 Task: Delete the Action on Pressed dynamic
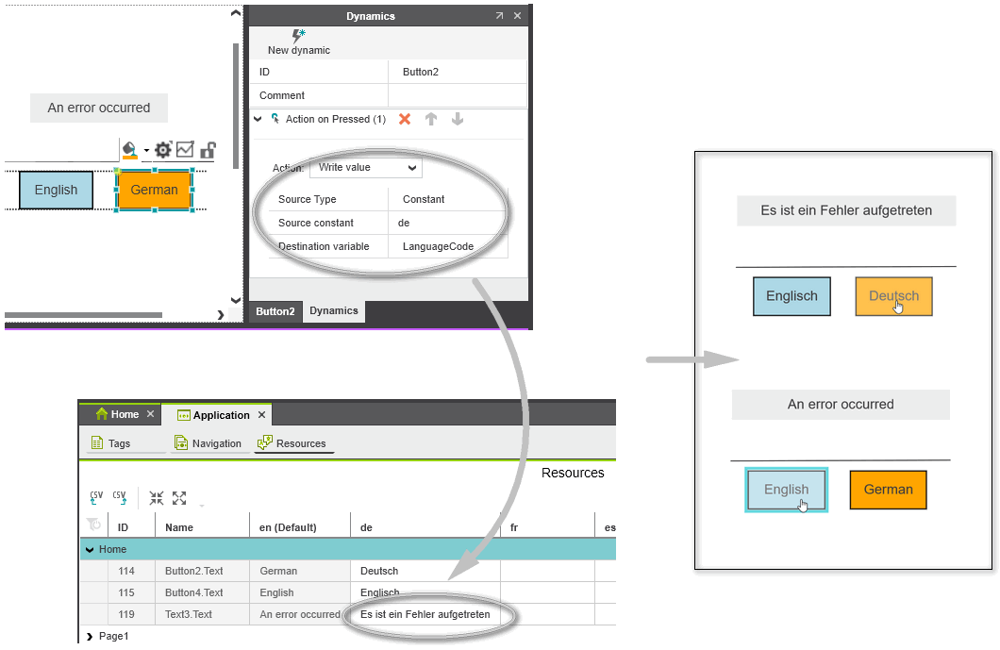click(x=405, y=119)
